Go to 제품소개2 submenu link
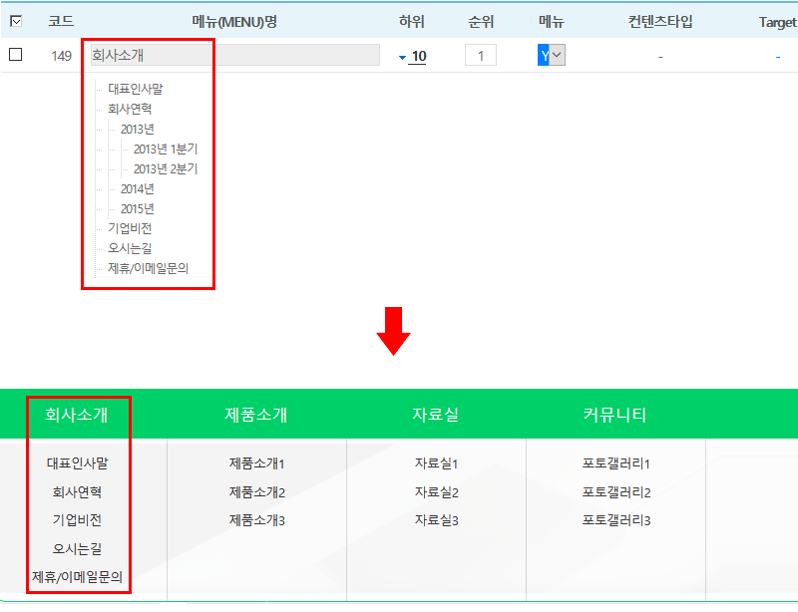The image size is (798, 612). [x=256, y=492]
